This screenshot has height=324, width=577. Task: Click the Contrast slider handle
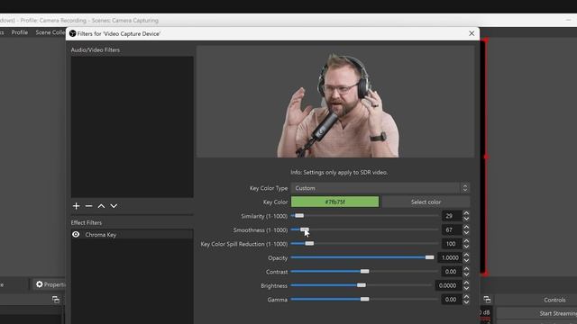pos(364,272)
